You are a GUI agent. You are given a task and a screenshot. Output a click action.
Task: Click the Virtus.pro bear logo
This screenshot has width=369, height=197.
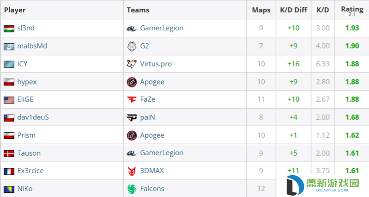(x=131, y=64)
